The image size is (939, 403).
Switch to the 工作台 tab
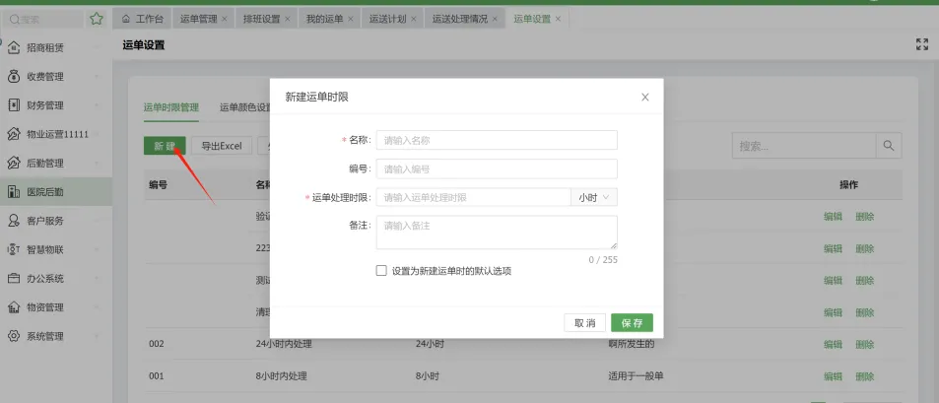coord(143,19)
